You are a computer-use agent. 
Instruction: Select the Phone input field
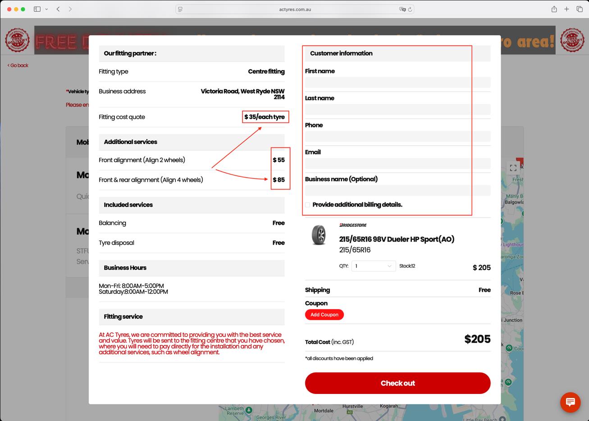(397, 137)
